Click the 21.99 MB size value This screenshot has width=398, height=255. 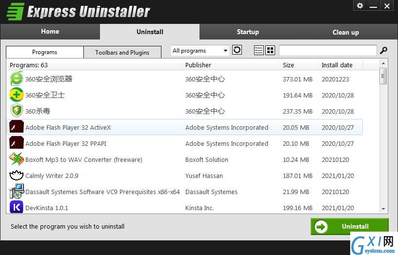click(296, 192)
